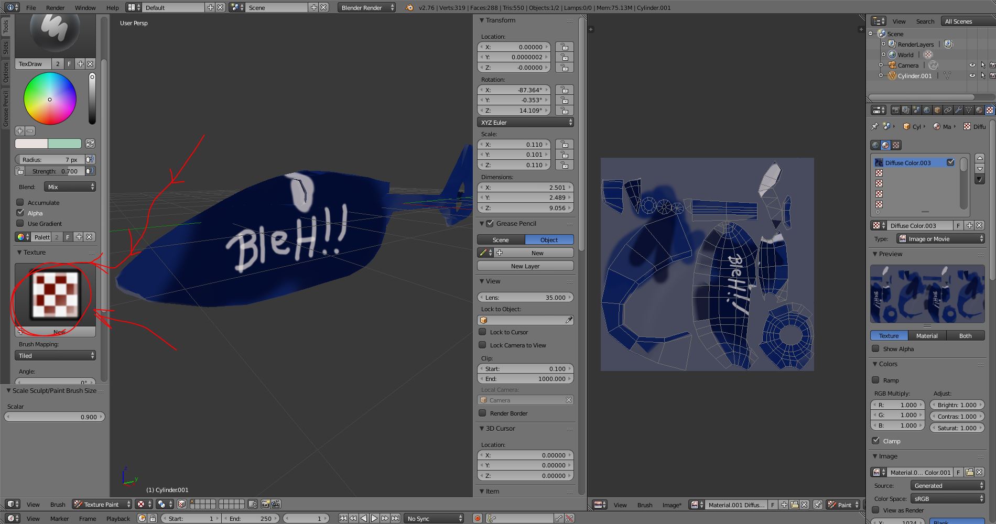This screenshot has height=524, width=996.
Task: Click the OpenGL render animation clapper icon
Action: tap(276, 504)
